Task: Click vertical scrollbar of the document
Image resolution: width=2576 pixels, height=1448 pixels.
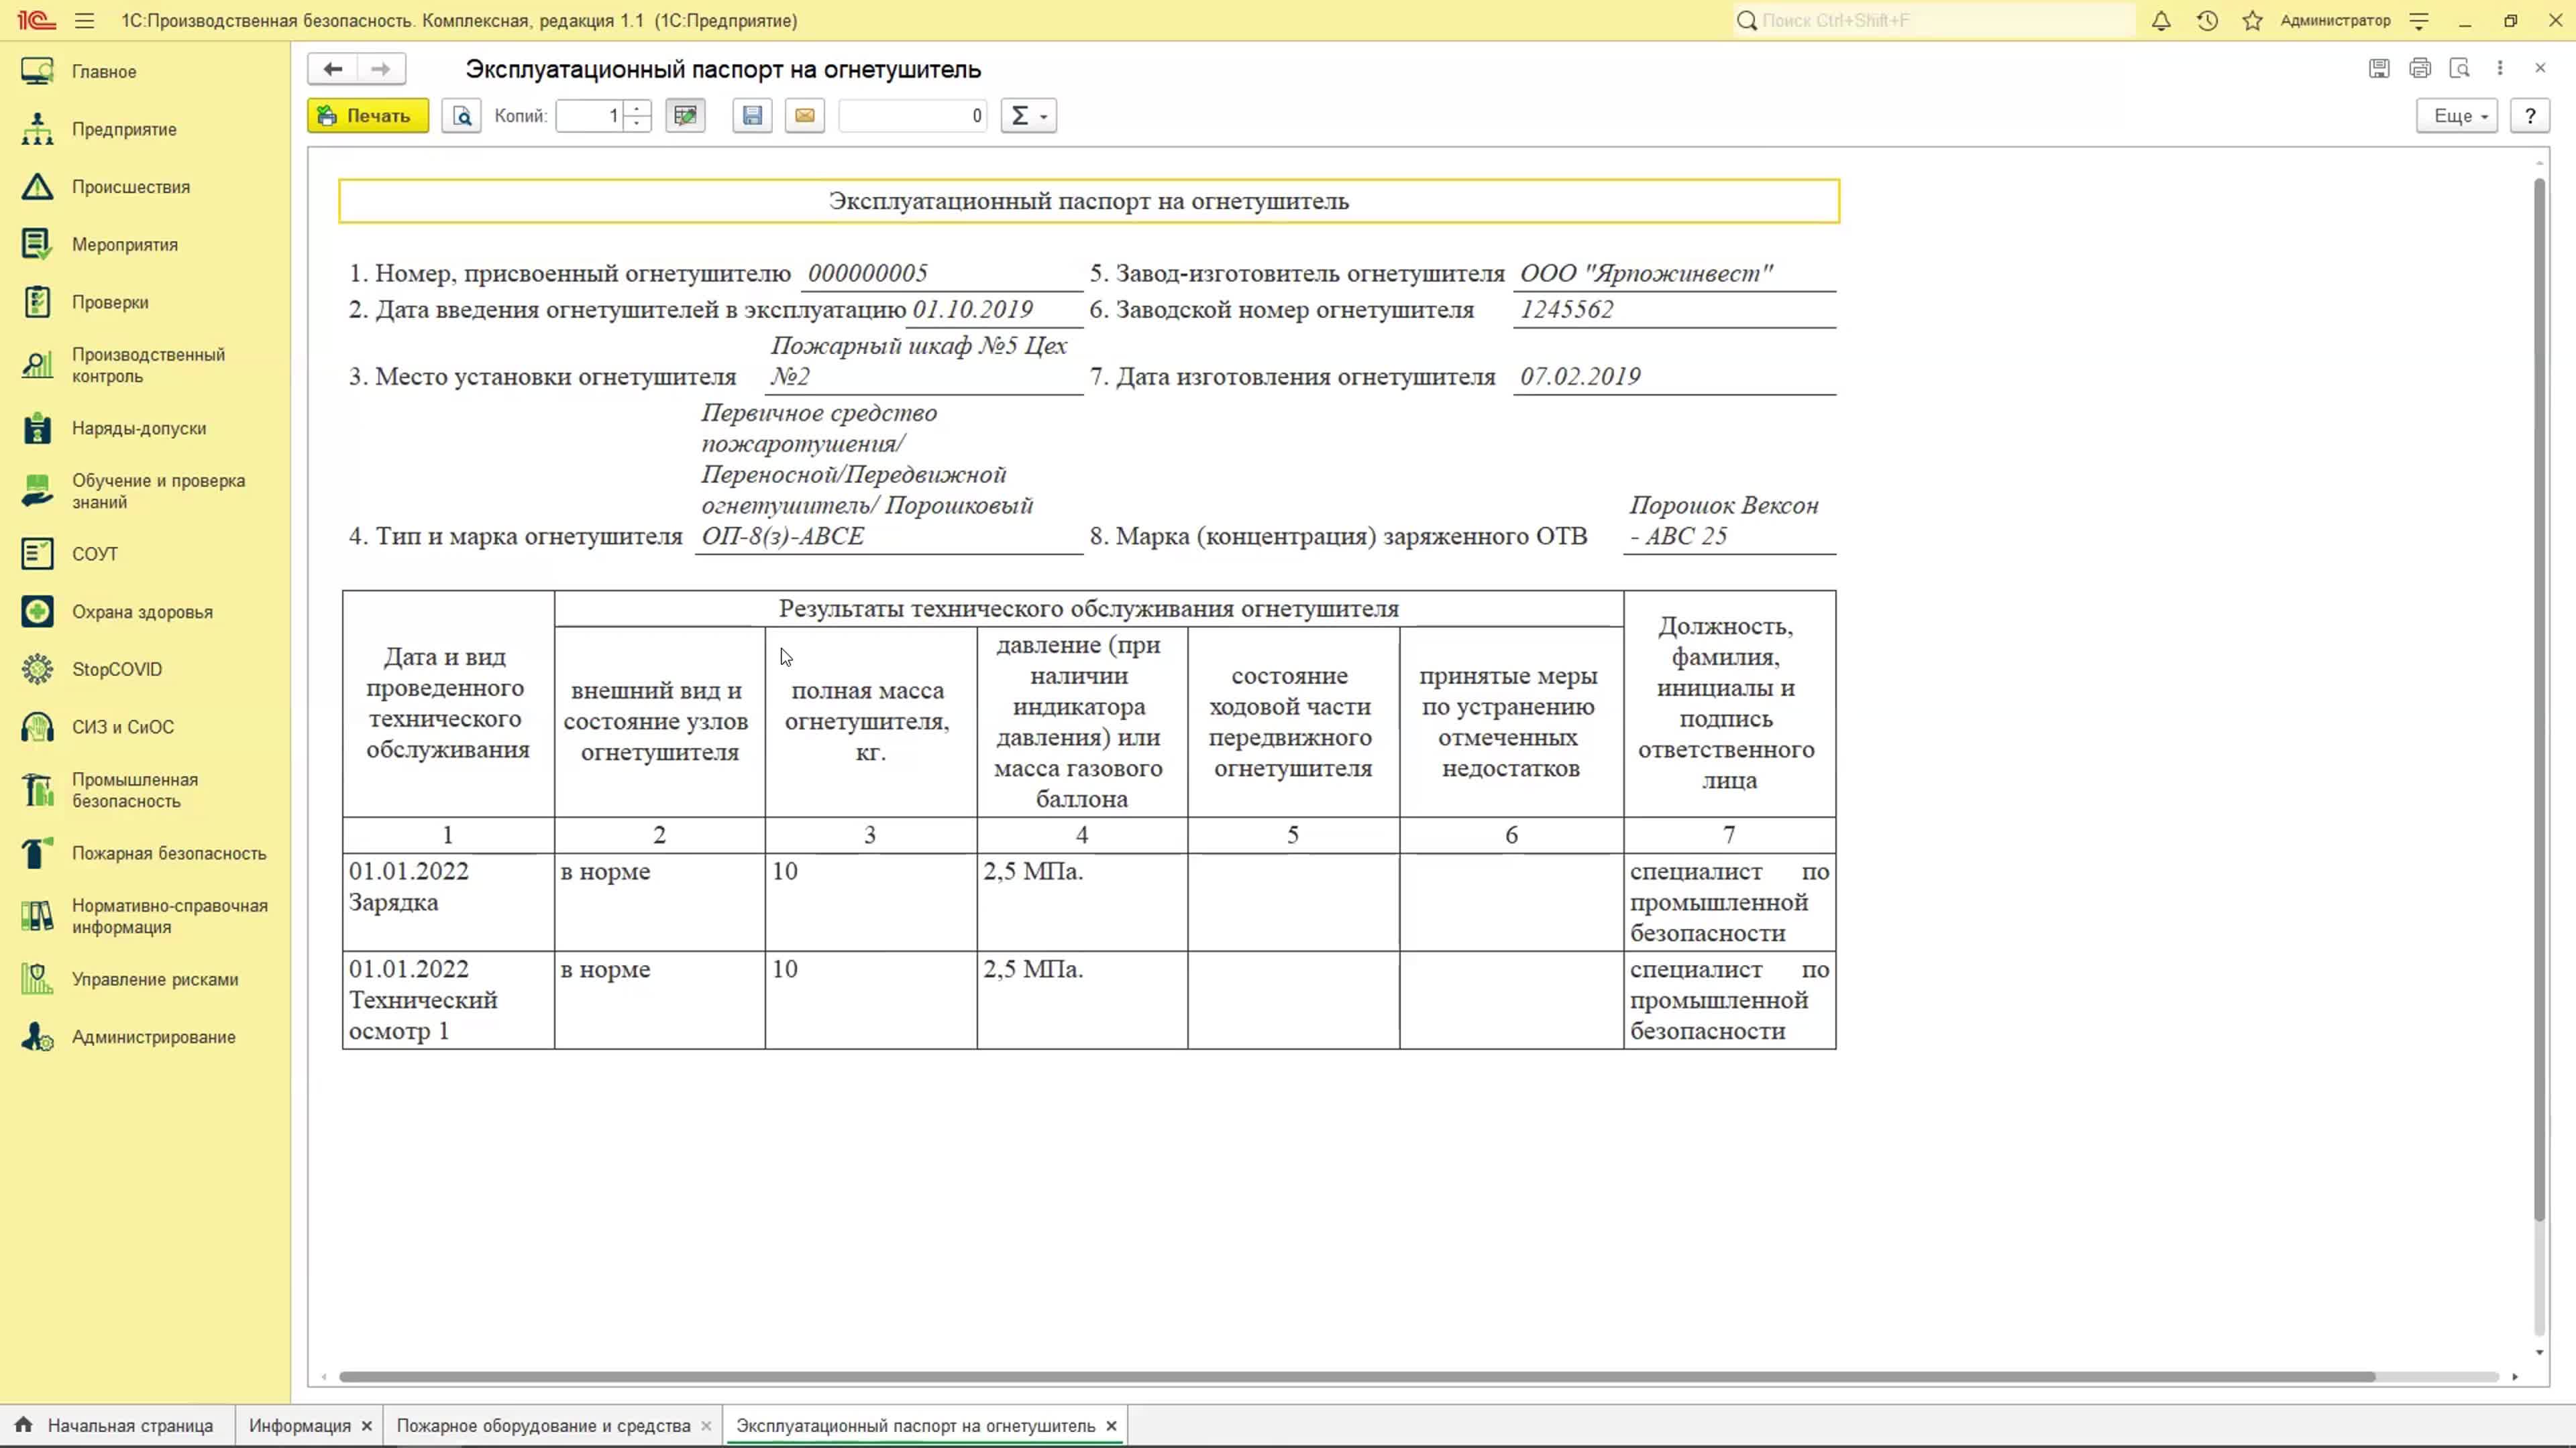Action: coord(2539,699)
